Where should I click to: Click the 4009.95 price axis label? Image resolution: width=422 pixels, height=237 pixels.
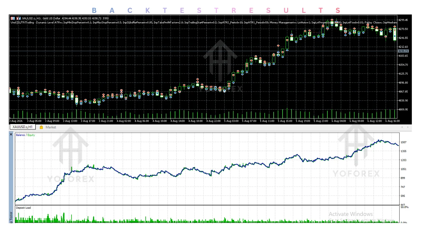point(404,109)
